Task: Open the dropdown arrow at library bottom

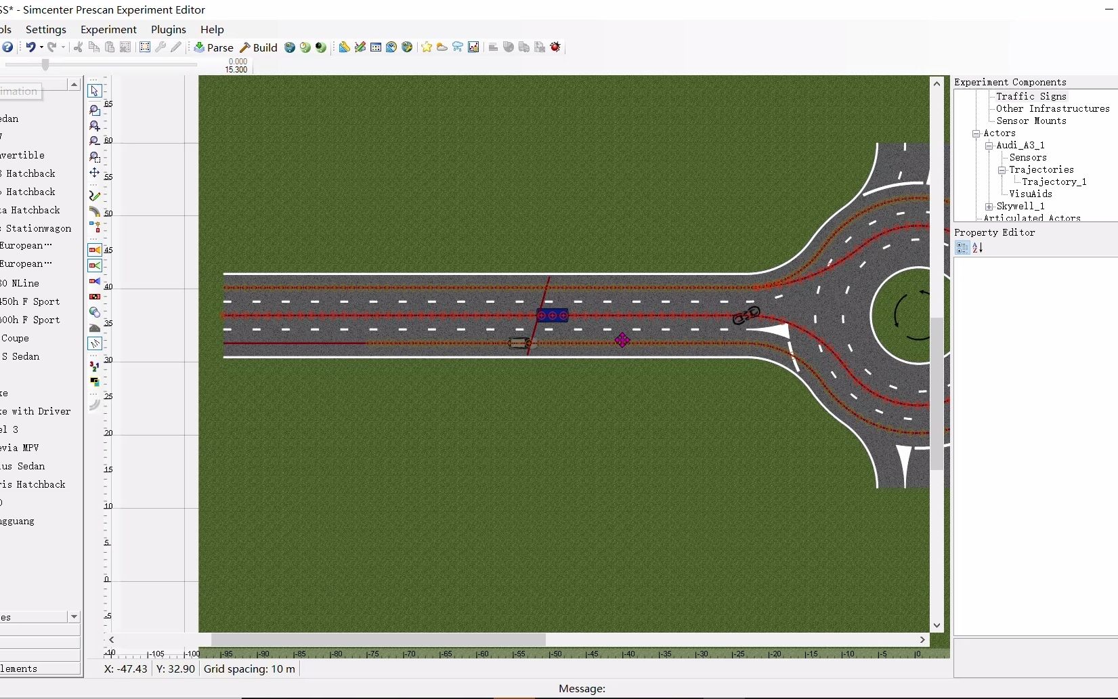Action: [74, 616]
